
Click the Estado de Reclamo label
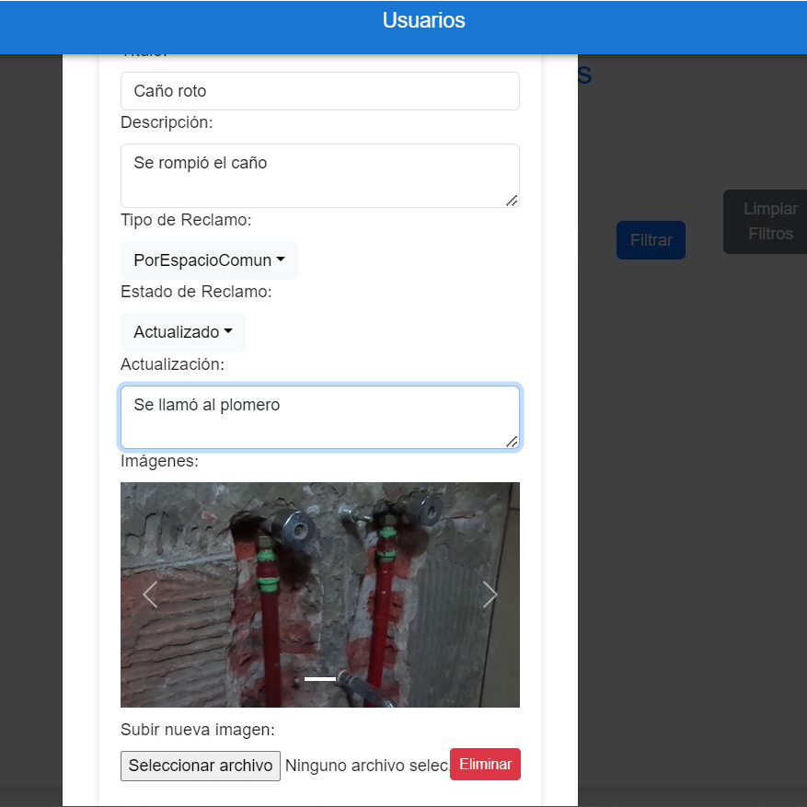pos(196,293)
